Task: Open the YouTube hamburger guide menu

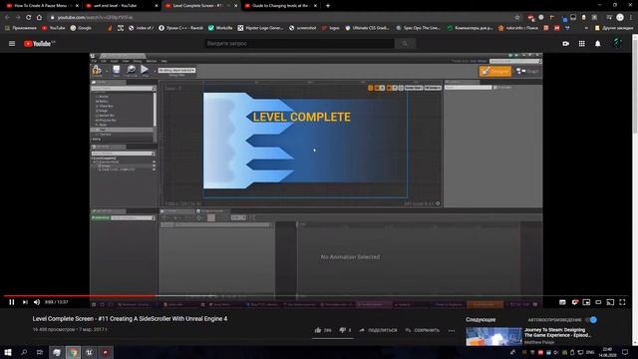Action: (x=12, y=44)
